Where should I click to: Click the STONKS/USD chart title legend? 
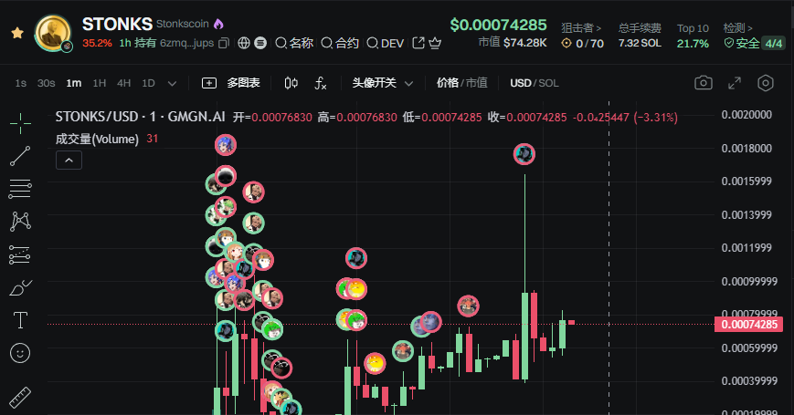[x=141, y=117]
